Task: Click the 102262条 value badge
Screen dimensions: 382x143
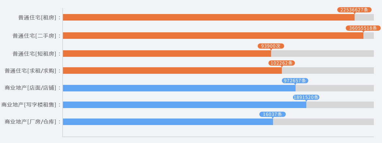Action: pos(282,63)
